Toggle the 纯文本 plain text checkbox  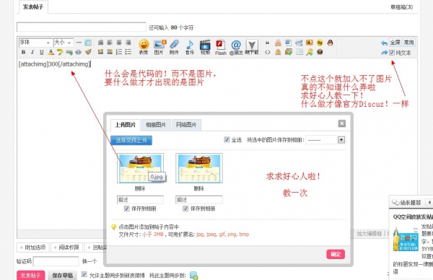coord(392,53)
